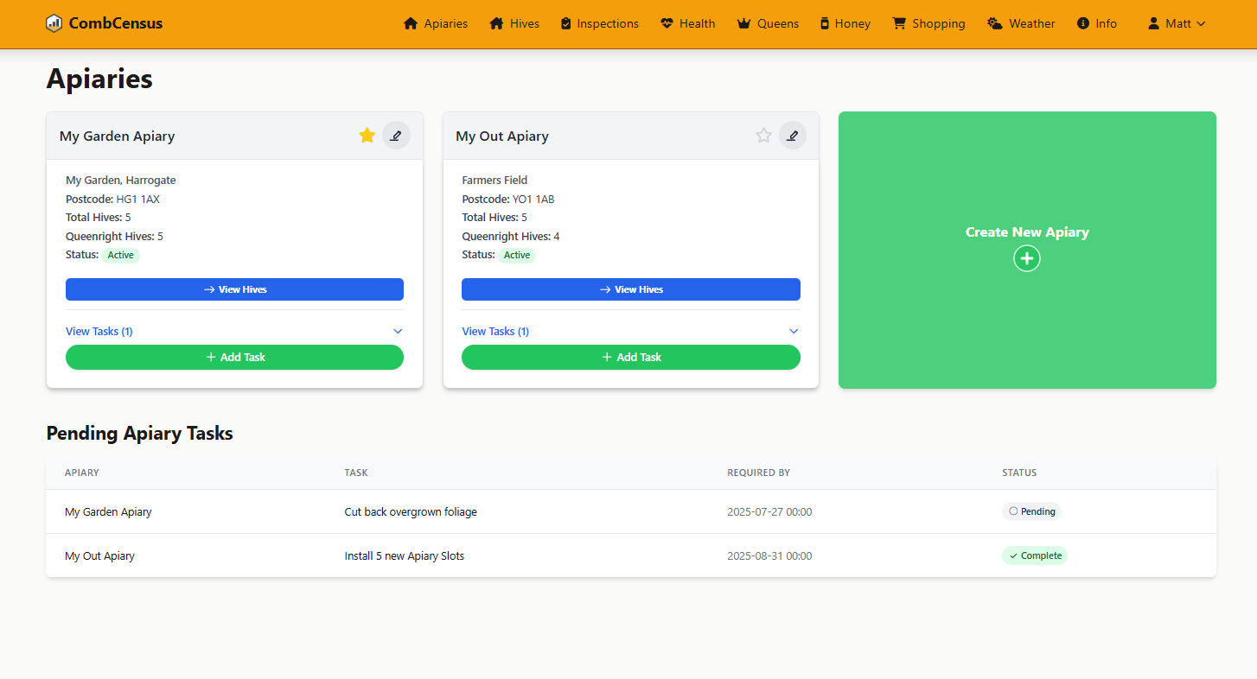Viewport: 1257px width, 679px height.
Task: Expand View Tasks for My Garden Apiary
Action: pos(99,331)
